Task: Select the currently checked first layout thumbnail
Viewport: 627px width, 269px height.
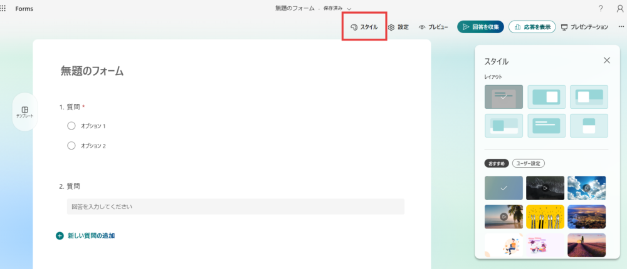Action: [503, 96]
